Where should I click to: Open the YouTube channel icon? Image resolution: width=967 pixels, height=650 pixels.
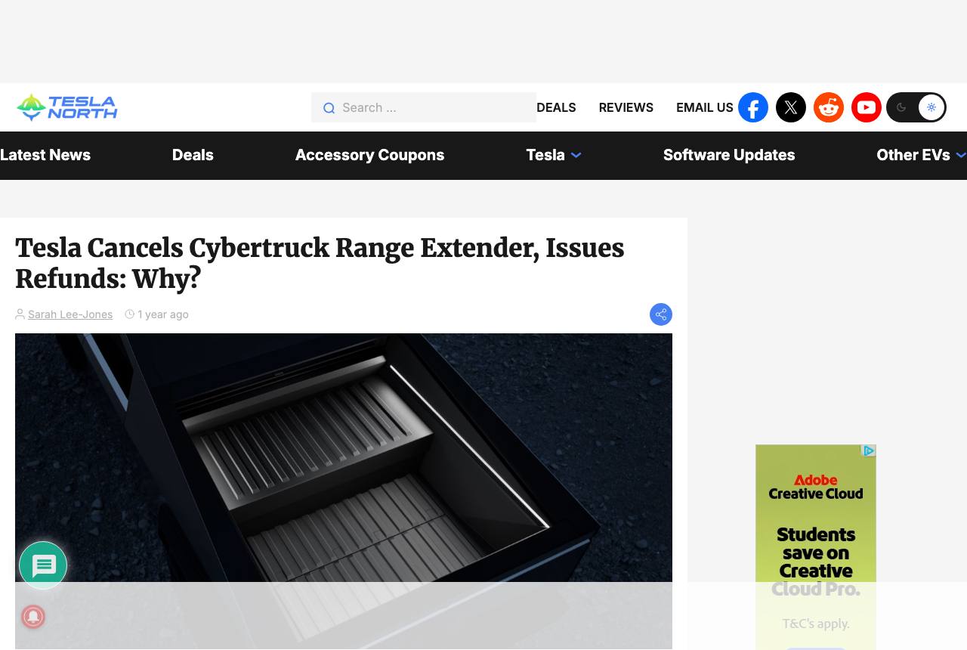click(867, 107)
